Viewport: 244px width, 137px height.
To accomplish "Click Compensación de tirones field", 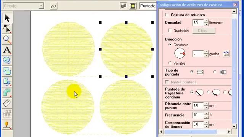I will 198,124.
